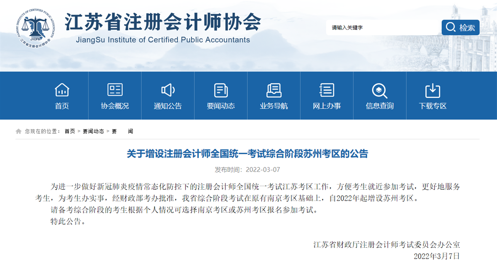Image resolution: width=497 pixels, height=274 pixels.
Task: Click the magnifier icon above 信息查询
Action: (x=380, y=90)
